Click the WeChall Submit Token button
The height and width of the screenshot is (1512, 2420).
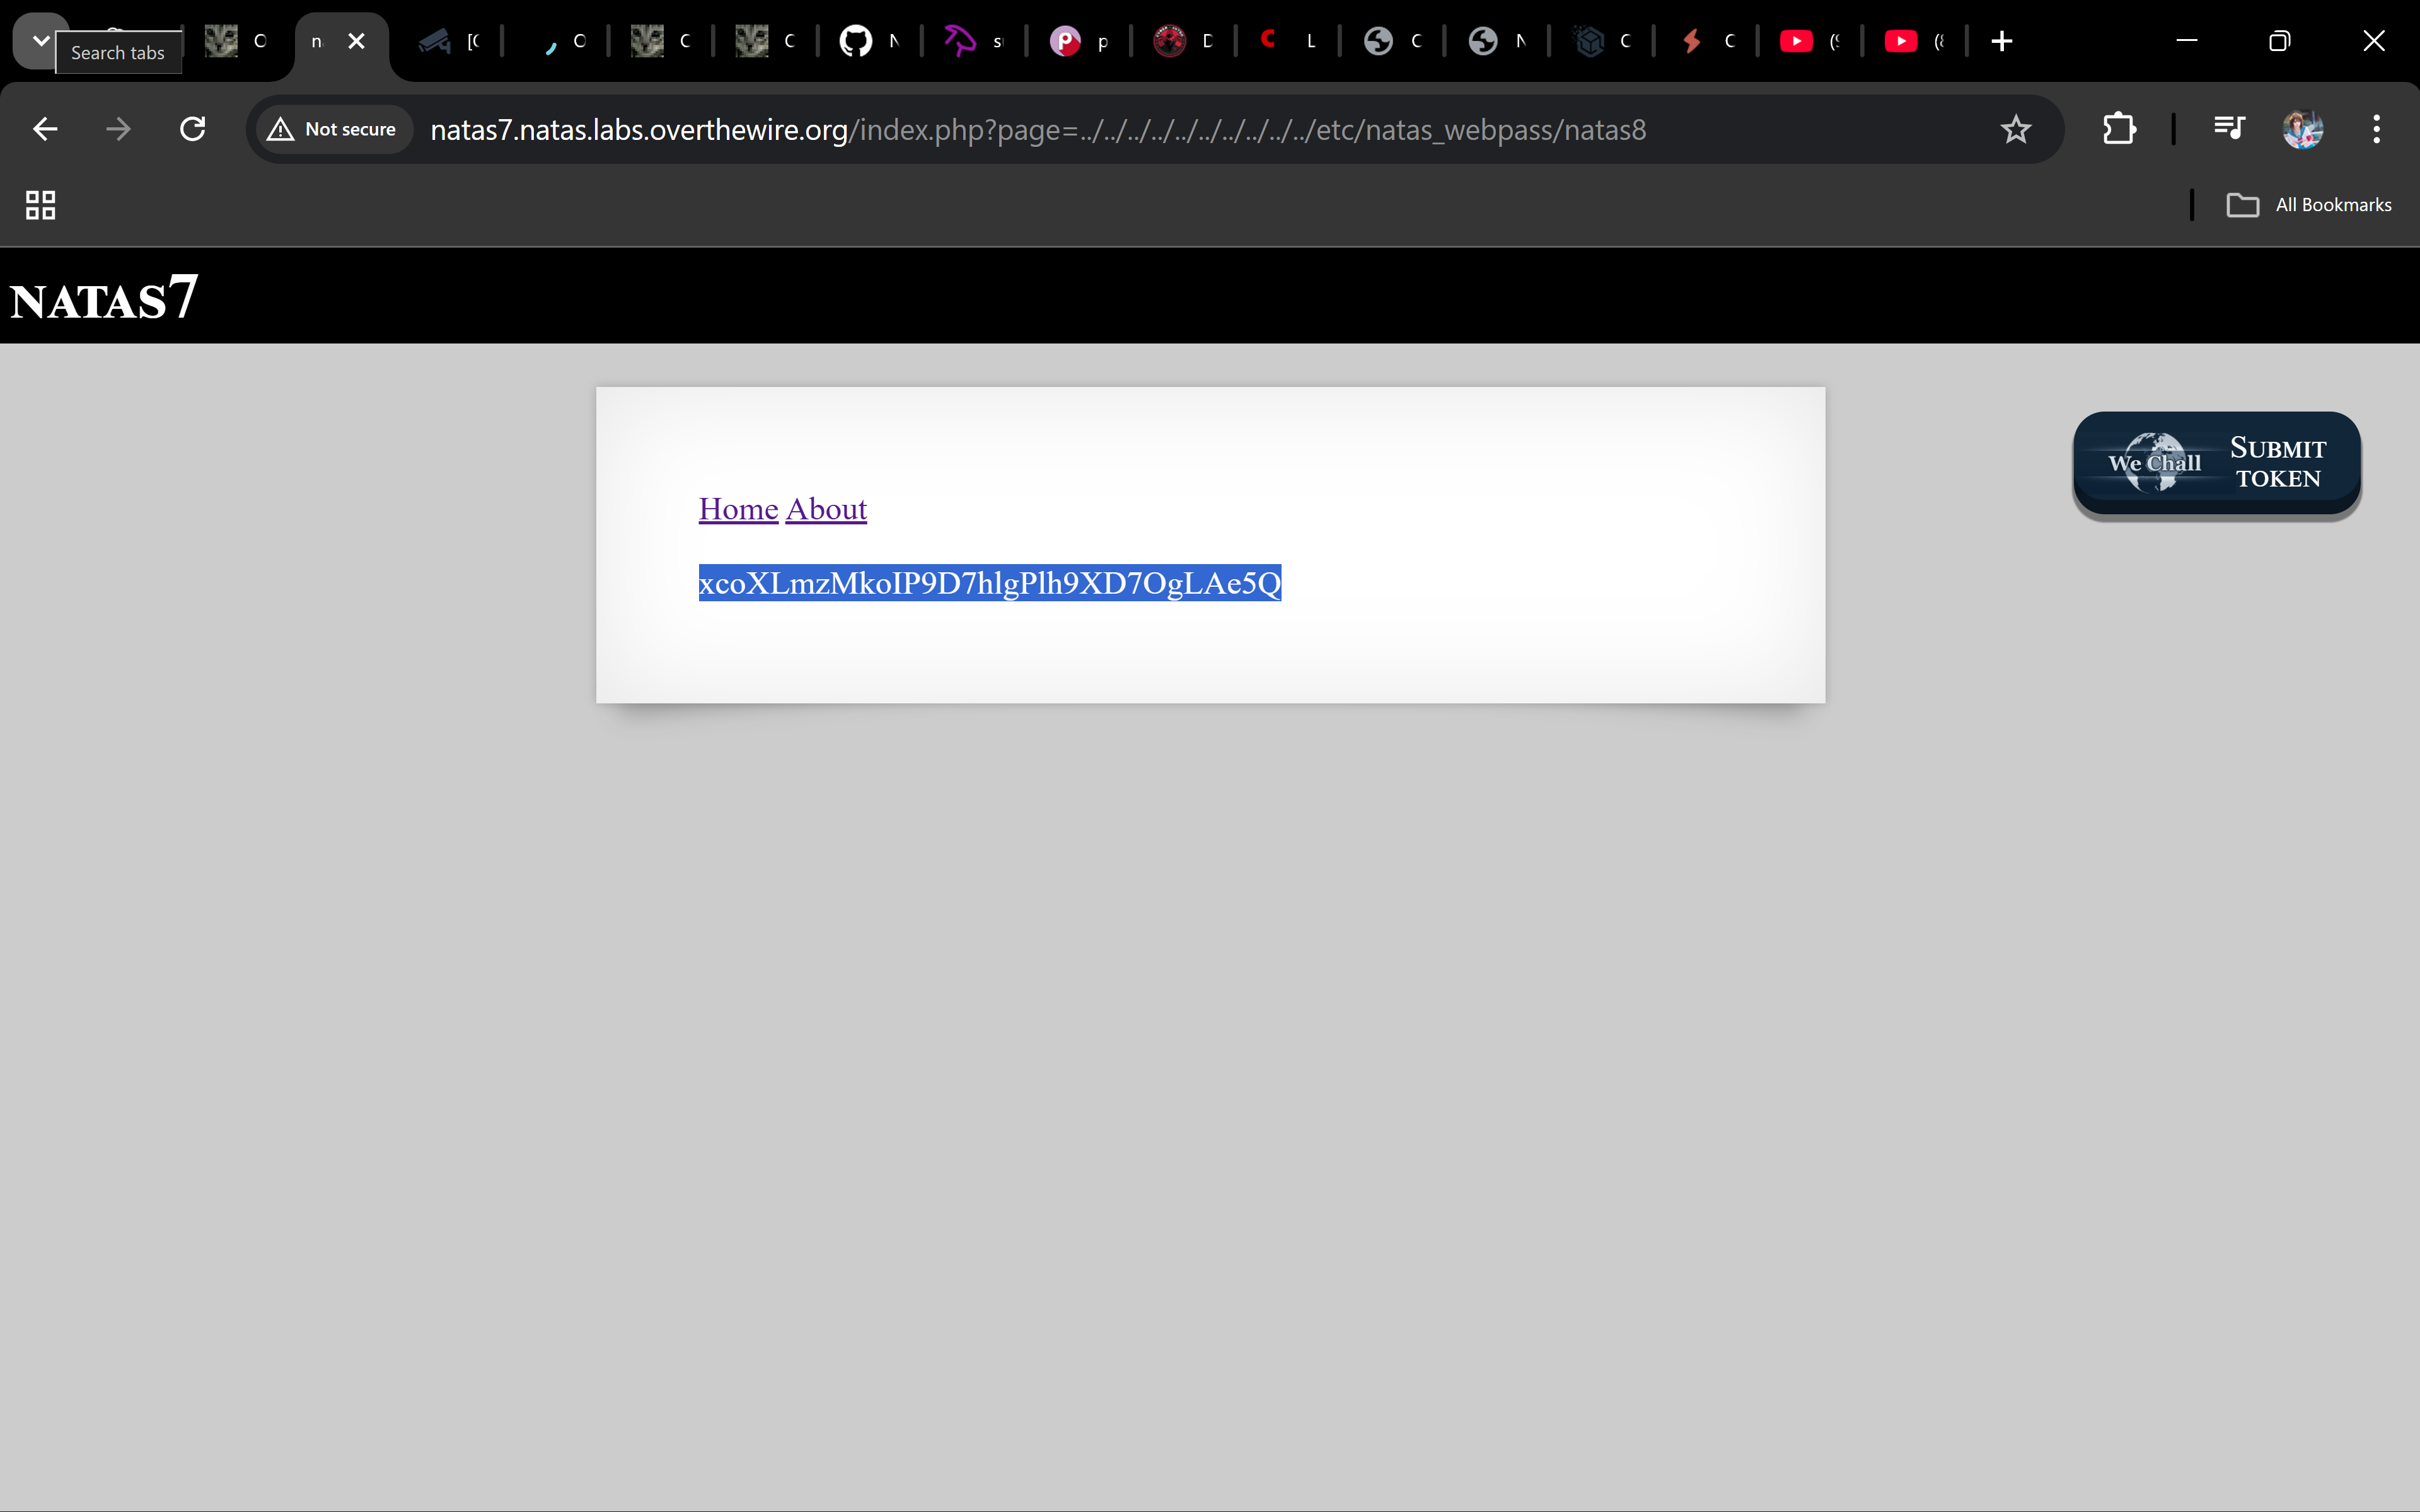2216,463
